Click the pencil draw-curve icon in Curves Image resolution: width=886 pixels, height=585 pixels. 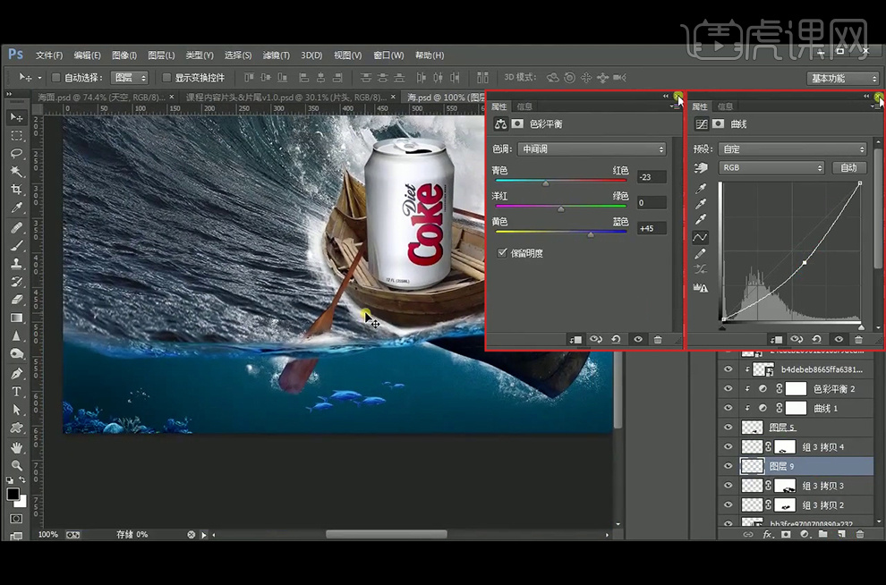701,253
